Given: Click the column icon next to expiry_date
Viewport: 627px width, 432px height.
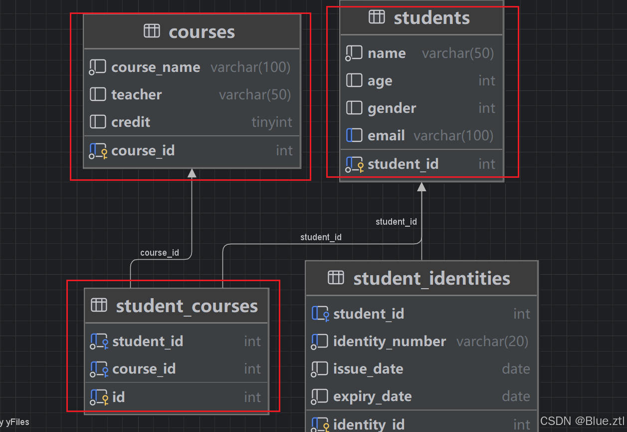Looking at the screenshot, I should [320, 397].
